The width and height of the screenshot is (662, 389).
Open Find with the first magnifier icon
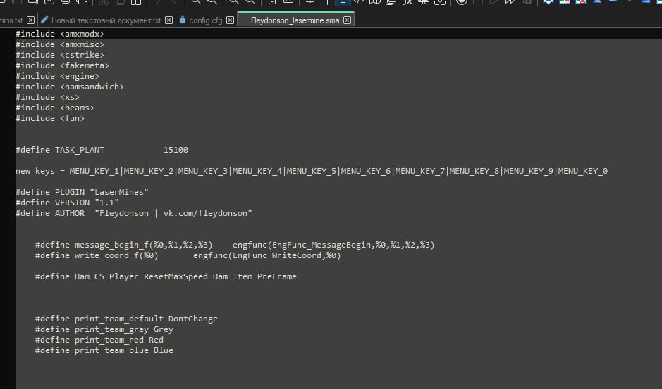click(195, 1)
